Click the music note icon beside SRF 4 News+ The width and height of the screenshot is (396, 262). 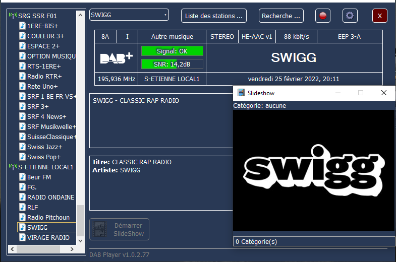click(23, 116)
